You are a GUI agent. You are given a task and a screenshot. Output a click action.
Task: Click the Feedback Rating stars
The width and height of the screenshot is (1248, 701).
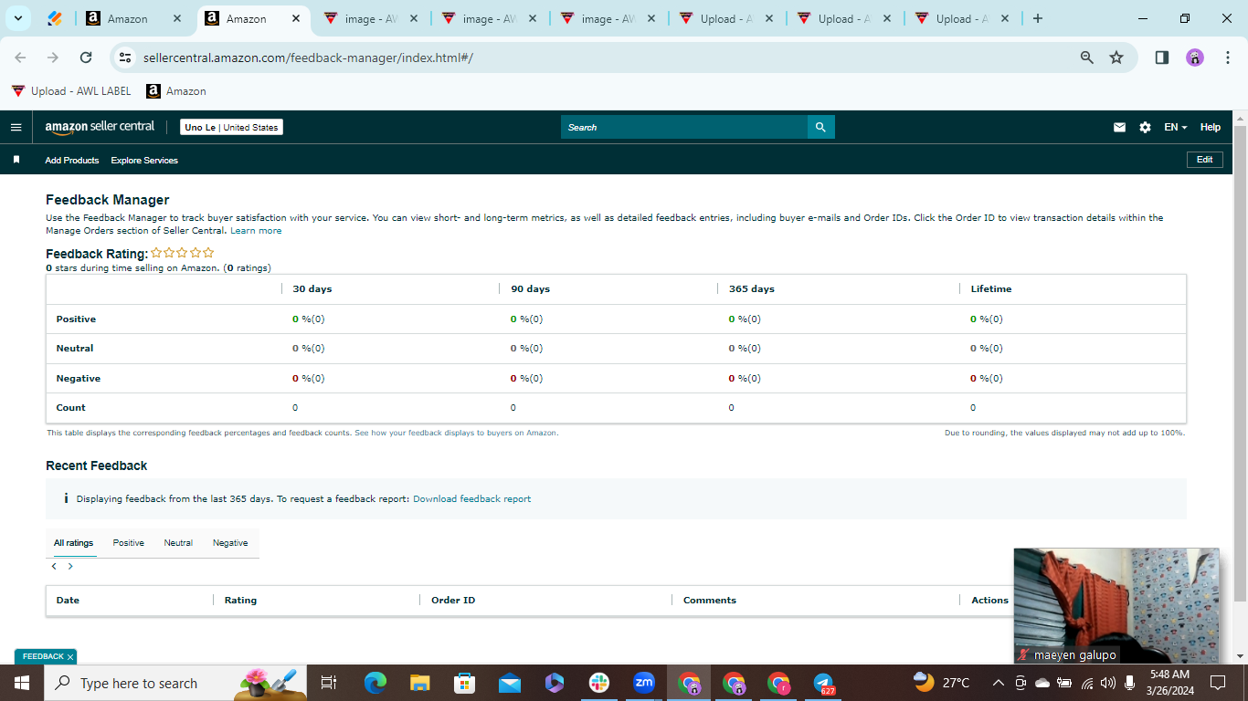(183, 253)
